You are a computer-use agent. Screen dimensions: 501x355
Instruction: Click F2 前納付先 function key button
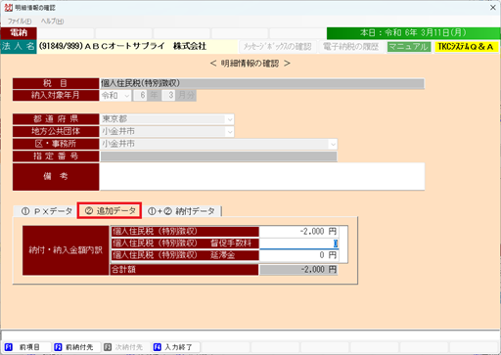76,347
